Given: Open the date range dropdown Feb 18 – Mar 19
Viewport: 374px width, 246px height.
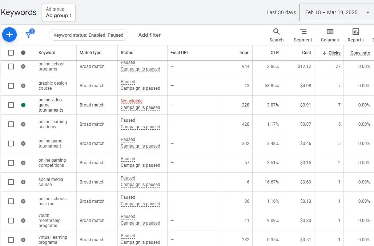Looking at the screenshot, I should click(337, 12).
